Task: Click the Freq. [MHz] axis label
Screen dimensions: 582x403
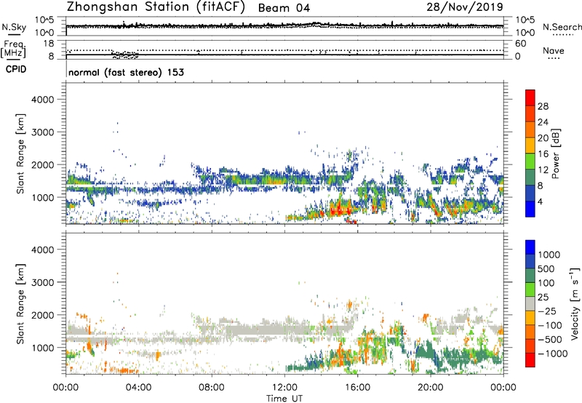Action: tap(13, 49)
